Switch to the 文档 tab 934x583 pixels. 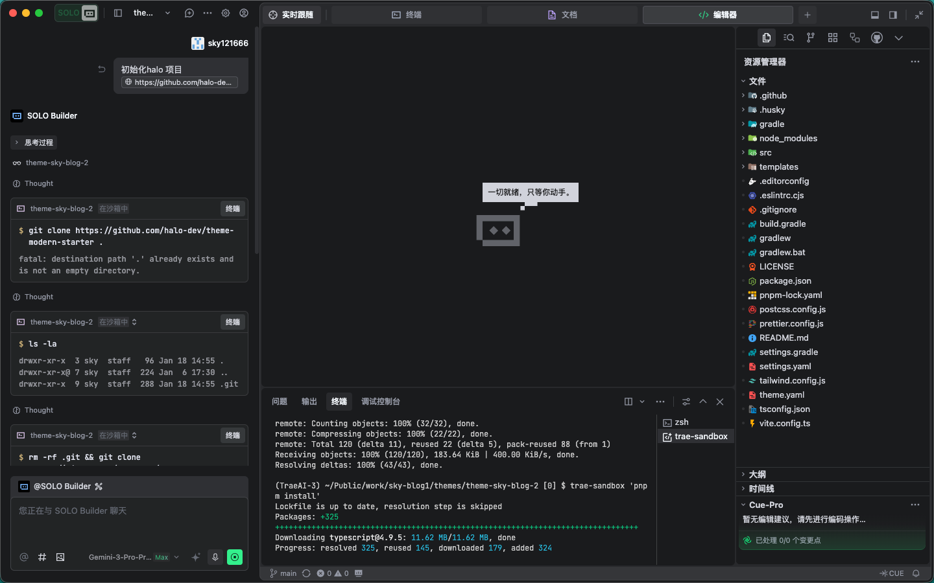tap(562, 15)
